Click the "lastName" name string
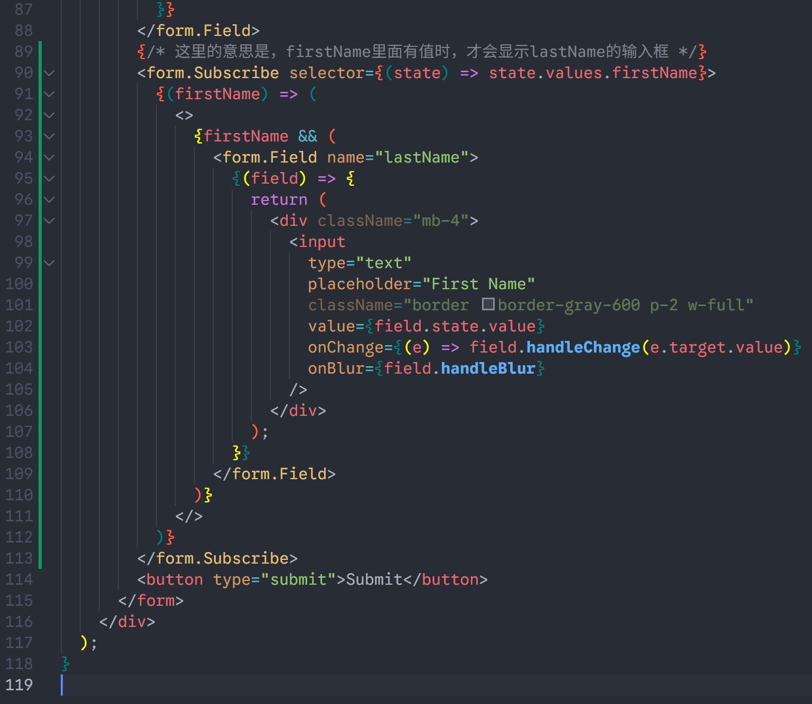Viewport: 812px width, 704px height. pos(422,157)
